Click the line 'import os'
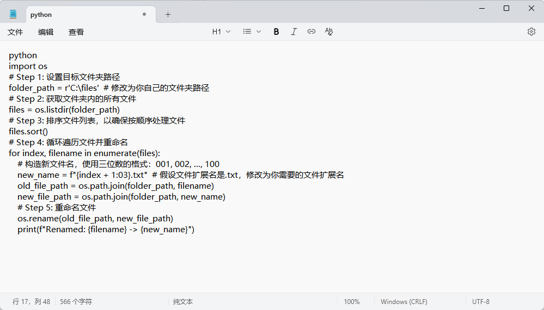 pos(28,66)
